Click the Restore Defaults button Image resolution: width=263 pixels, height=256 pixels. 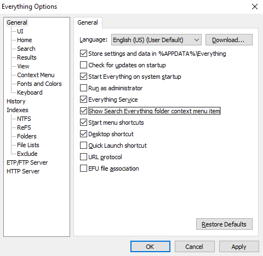[224, 224]
